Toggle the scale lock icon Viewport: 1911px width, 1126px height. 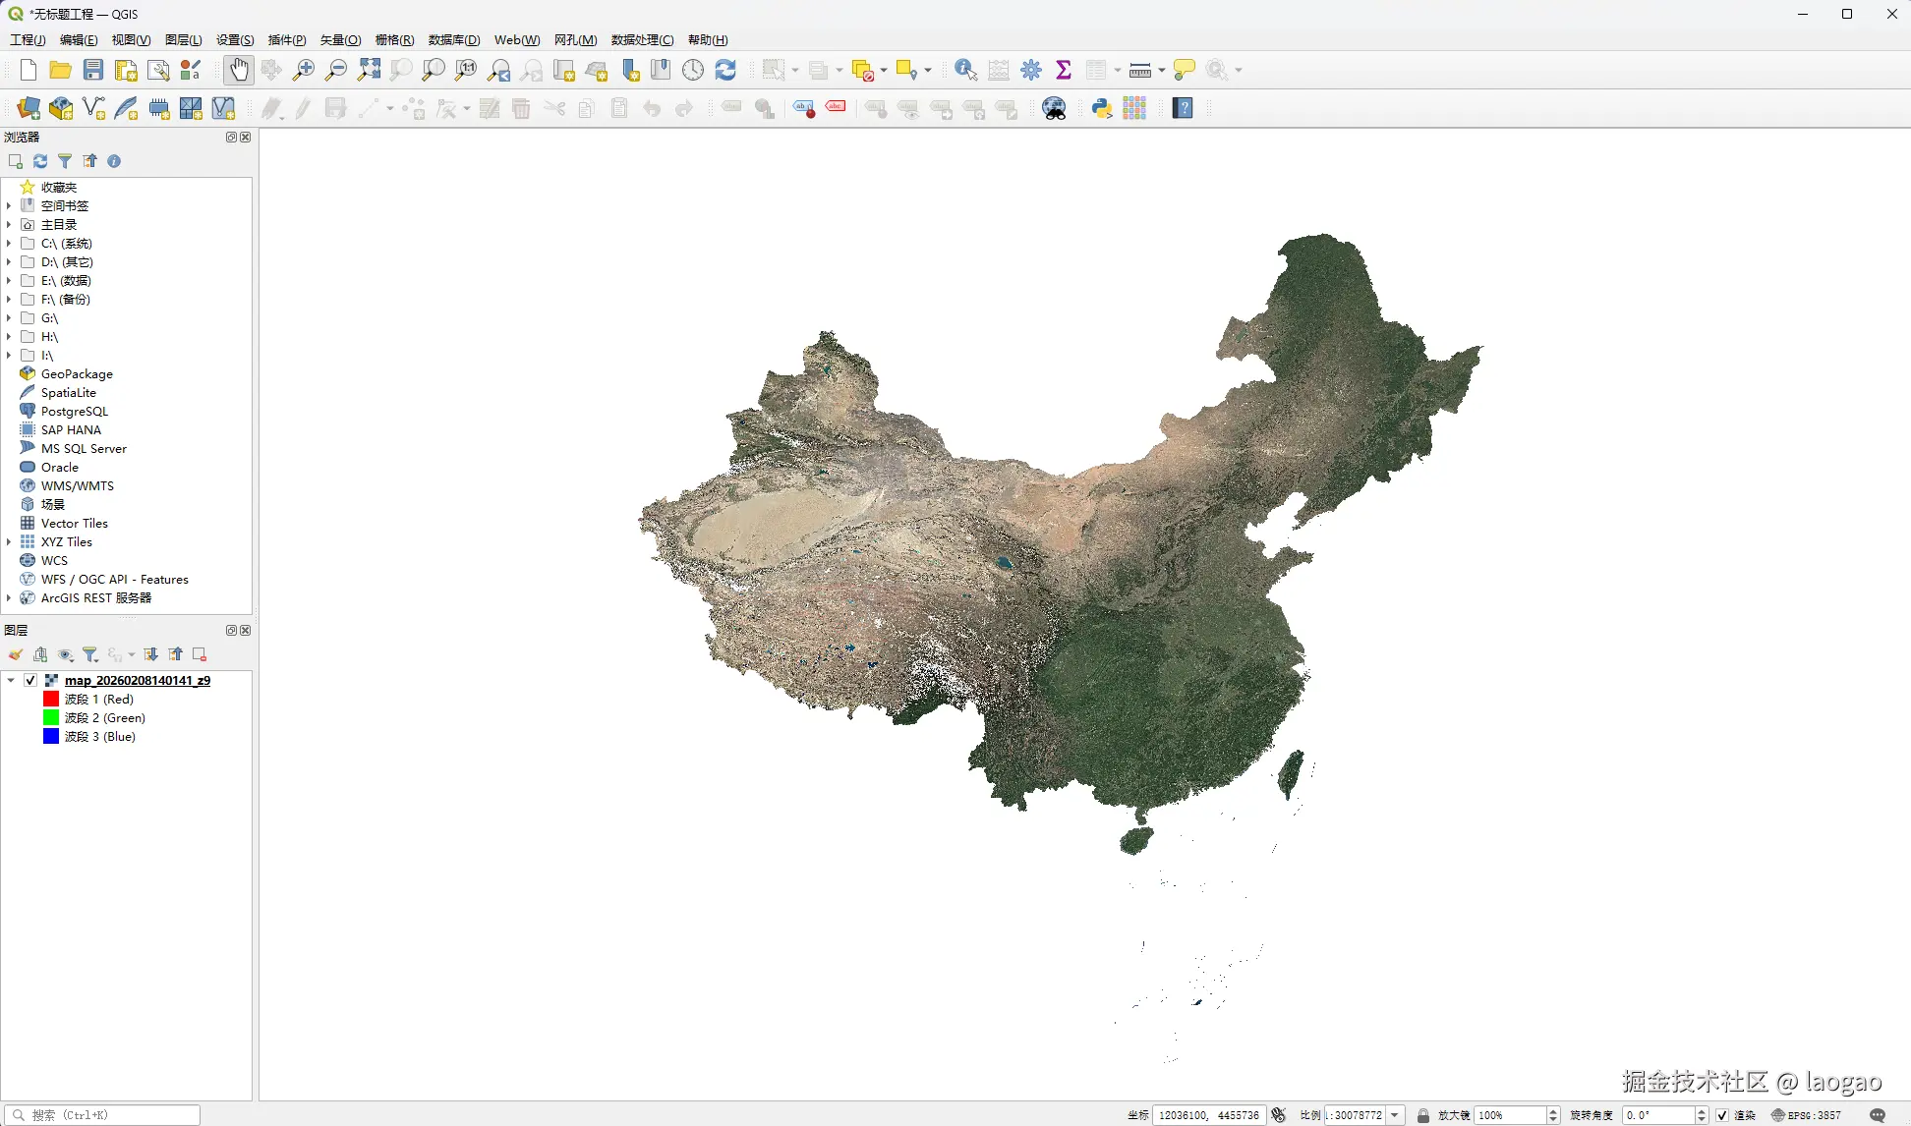[x=1422, y=1115]
